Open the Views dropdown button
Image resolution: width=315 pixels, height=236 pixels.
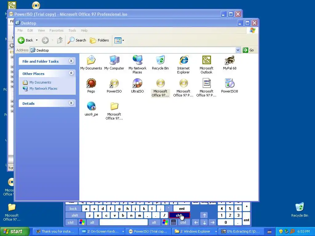point(119,40)
